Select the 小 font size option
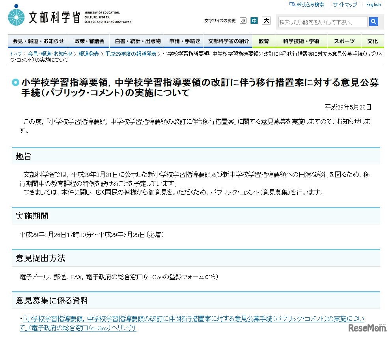The height and width of the screenshot is (337, 392). (x=243, y=20)
